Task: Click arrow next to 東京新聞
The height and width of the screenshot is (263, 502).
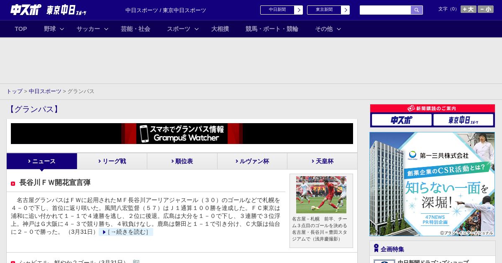Action: pyautogui.click(x=346, y=10)
